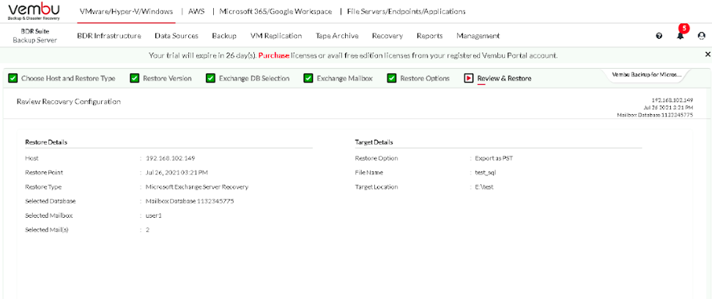Click restore point Jul 26, 2021 03:21 PM
The height and width of the screenshot is (299, 712).
[177, 173]
